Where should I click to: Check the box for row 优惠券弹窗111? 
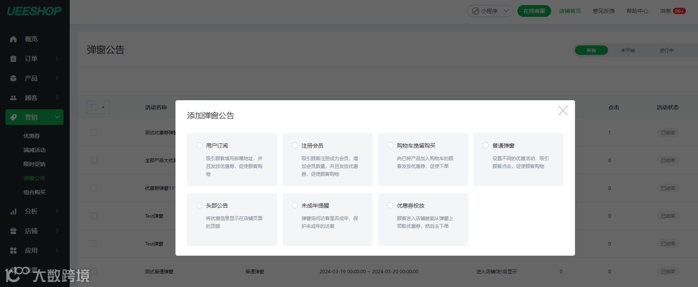click(x=94, y=188)
